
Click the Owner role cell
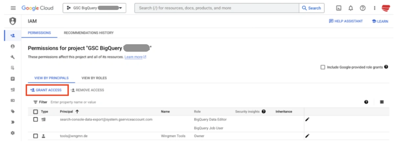tap(199, 136)
